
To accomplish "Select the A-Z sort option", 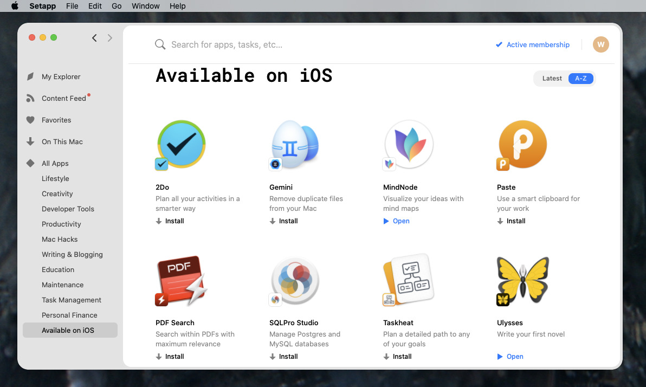I will point(580,79).
